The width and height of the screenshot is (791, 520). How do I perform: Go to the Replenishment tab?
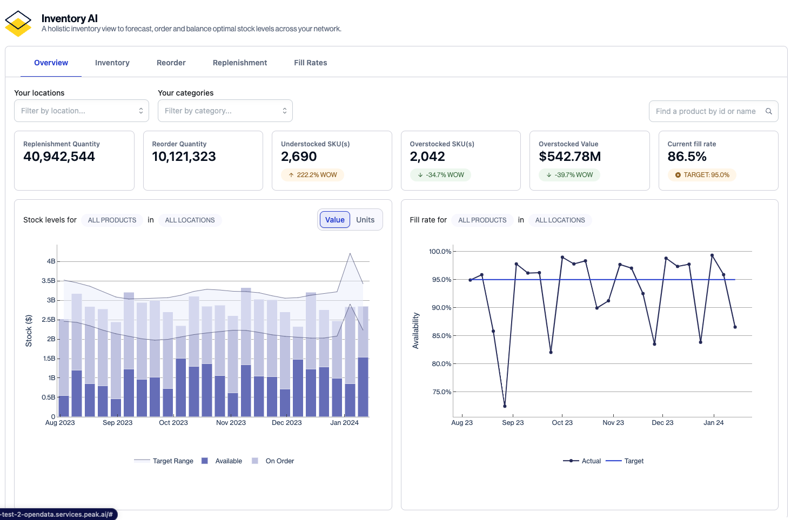240,63
